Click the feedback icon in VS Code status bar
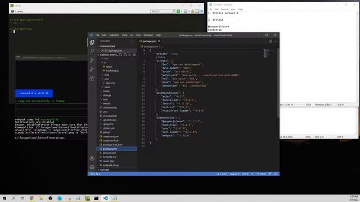Viewport: 360px width, 202px height. 270,174
